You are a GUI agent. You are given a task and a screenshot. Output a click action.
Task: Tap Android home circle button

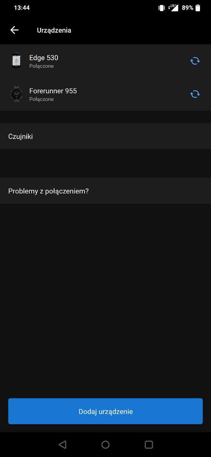pyautogui.click(x=105, y=444)
